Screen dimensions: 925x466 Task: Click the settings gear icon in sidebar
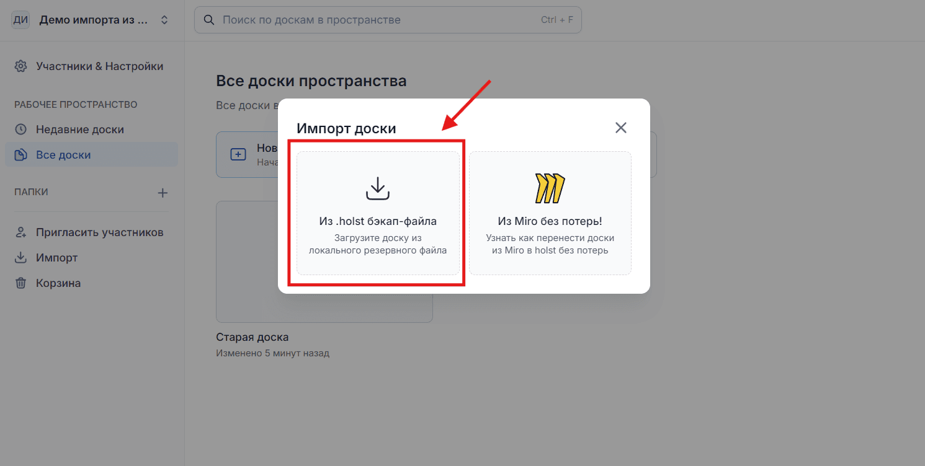(x=21, y=66)
